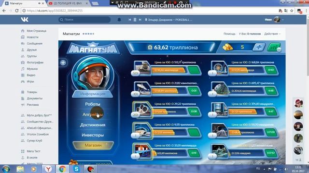Image resolution: width=309 pixels, height=173 pixels.
Task: Switch to the ПОЛИЦИЯ VS YouTube tab
Action: pyautogui.click(x=69, y=3)
